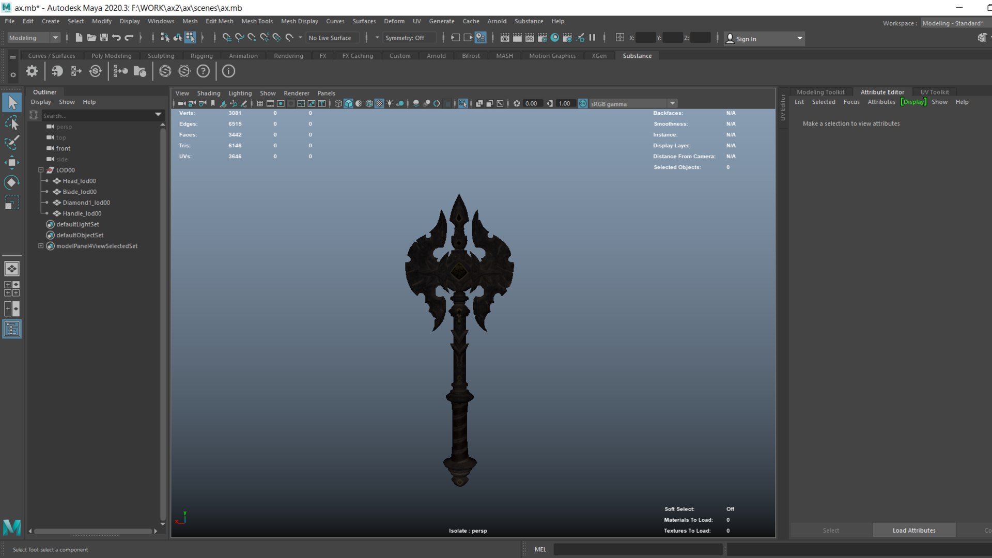992x558 pixels.
Task: Click the Load Attributes button
Action: click(913, 530)
